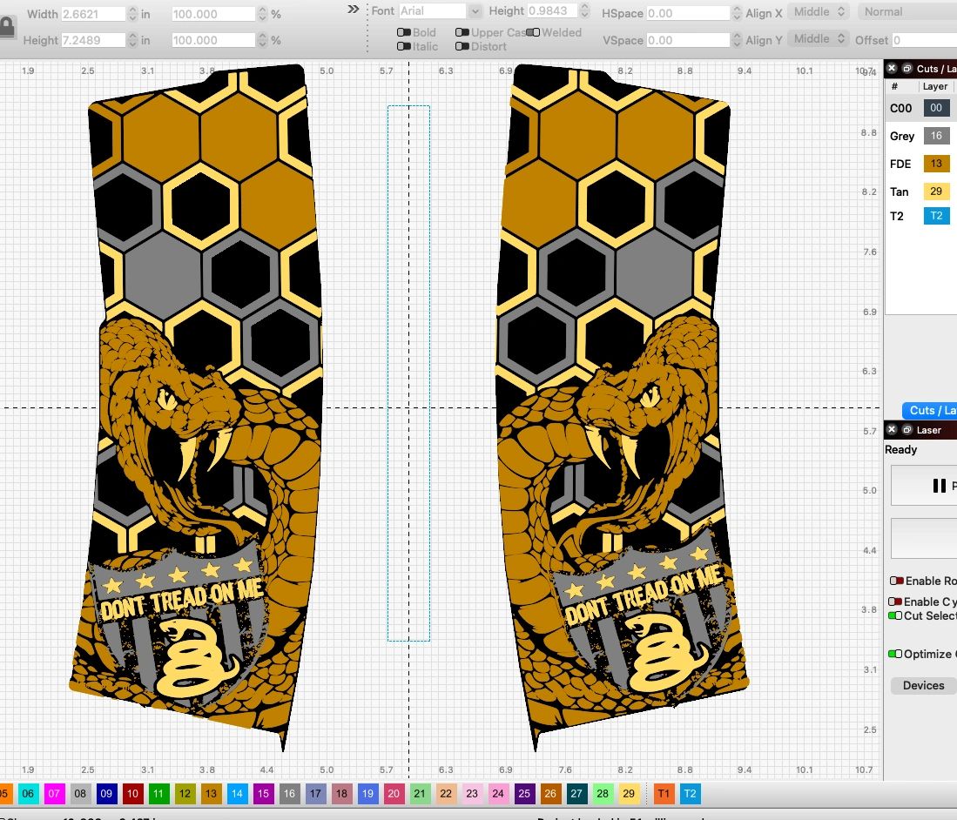The image size is (957, 820).
Task: Close the Cuts / Layers panel
Action: pos(892,68)
